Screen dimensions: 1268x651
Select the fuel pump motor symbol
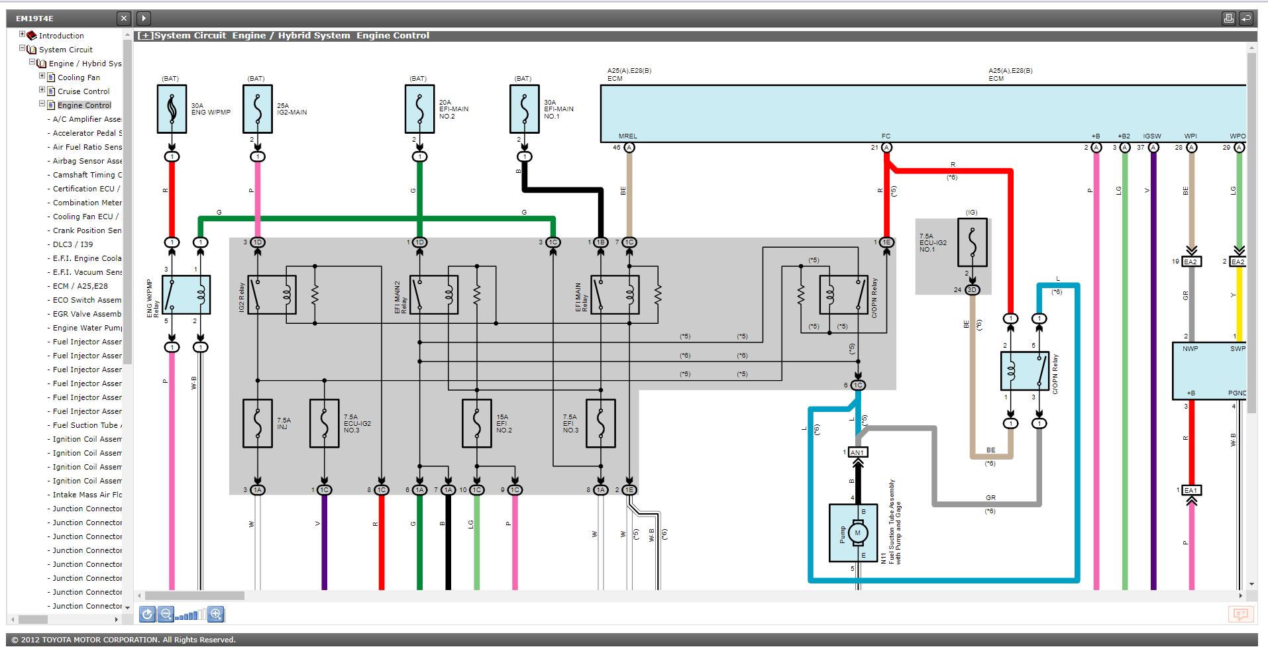(857, 533)
